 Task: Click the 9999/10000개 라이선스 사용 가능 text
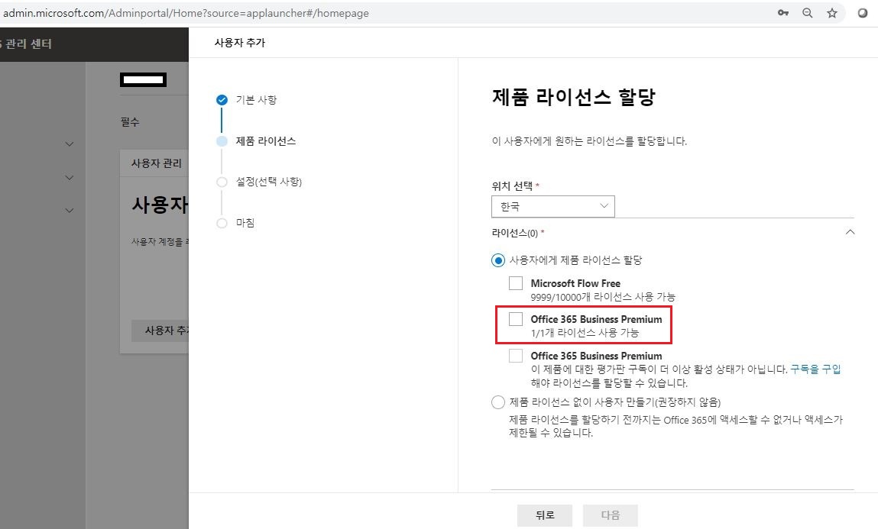pyautogui.click(x=603, y=297)
